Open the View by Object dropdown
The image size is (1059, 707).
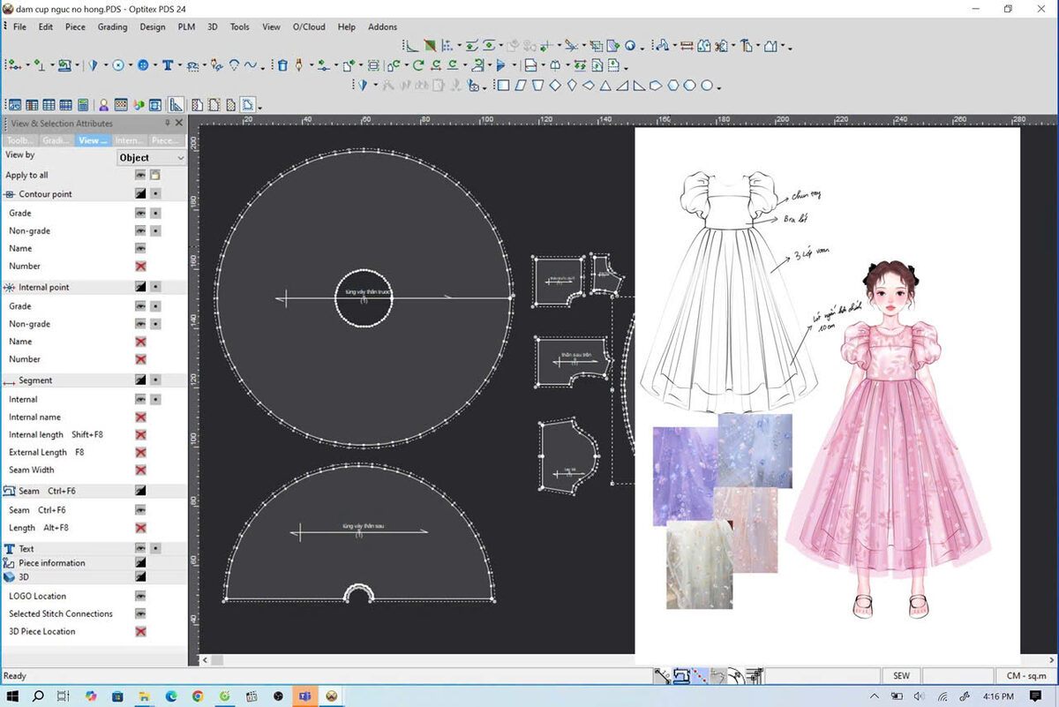(152, 157)
